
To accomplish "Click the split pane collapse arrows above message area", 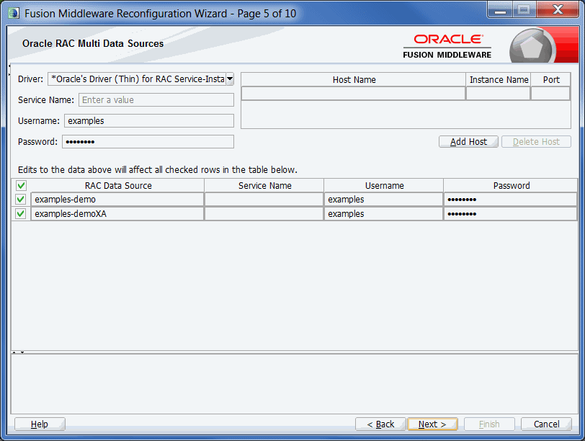I will click(18, 352).
